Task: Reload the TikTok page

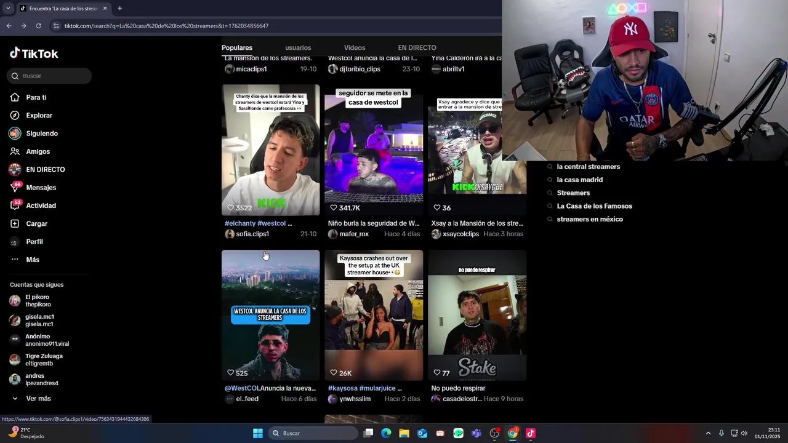Action: [x=38, y=26]
